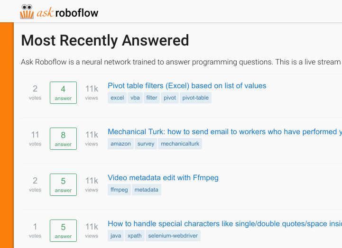This screenshot has width=342, height=248.
Task: Select the 'vba' tag
Action: coord(135,98)
